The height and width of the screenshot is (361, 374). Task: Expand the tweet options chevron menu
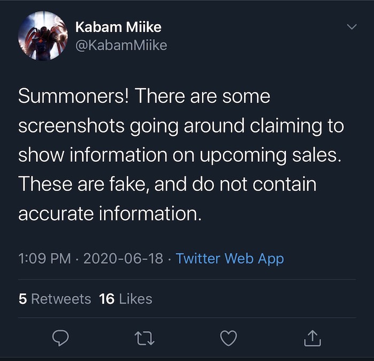tap(351, 26)
